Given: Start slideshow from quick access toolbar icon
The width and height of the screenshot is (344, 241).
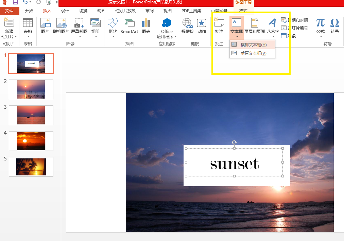Looking at the screenshot, I should (x=49, y=2).
